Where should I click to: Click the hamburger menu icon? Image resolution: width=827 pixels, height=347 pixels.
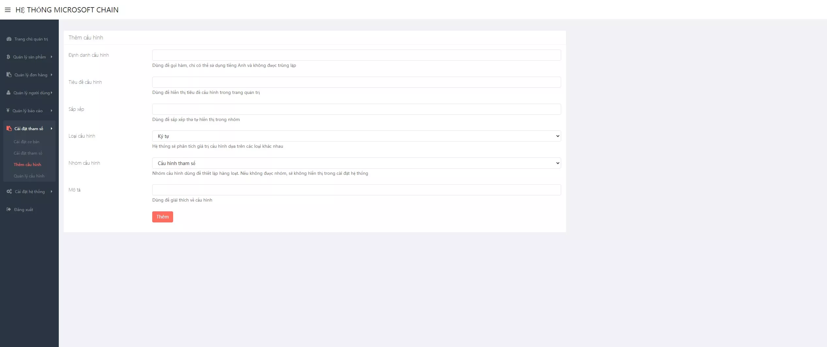point(8,10)
